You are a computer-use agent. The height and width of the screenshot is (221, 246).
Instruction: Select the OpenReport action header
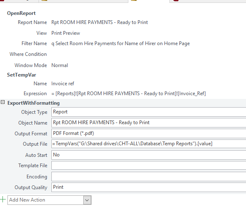point(22,13)
